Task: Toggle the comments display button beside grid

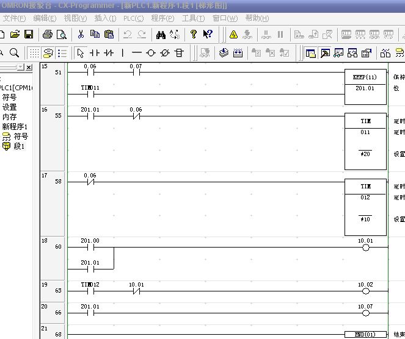Action: [48, 53]
